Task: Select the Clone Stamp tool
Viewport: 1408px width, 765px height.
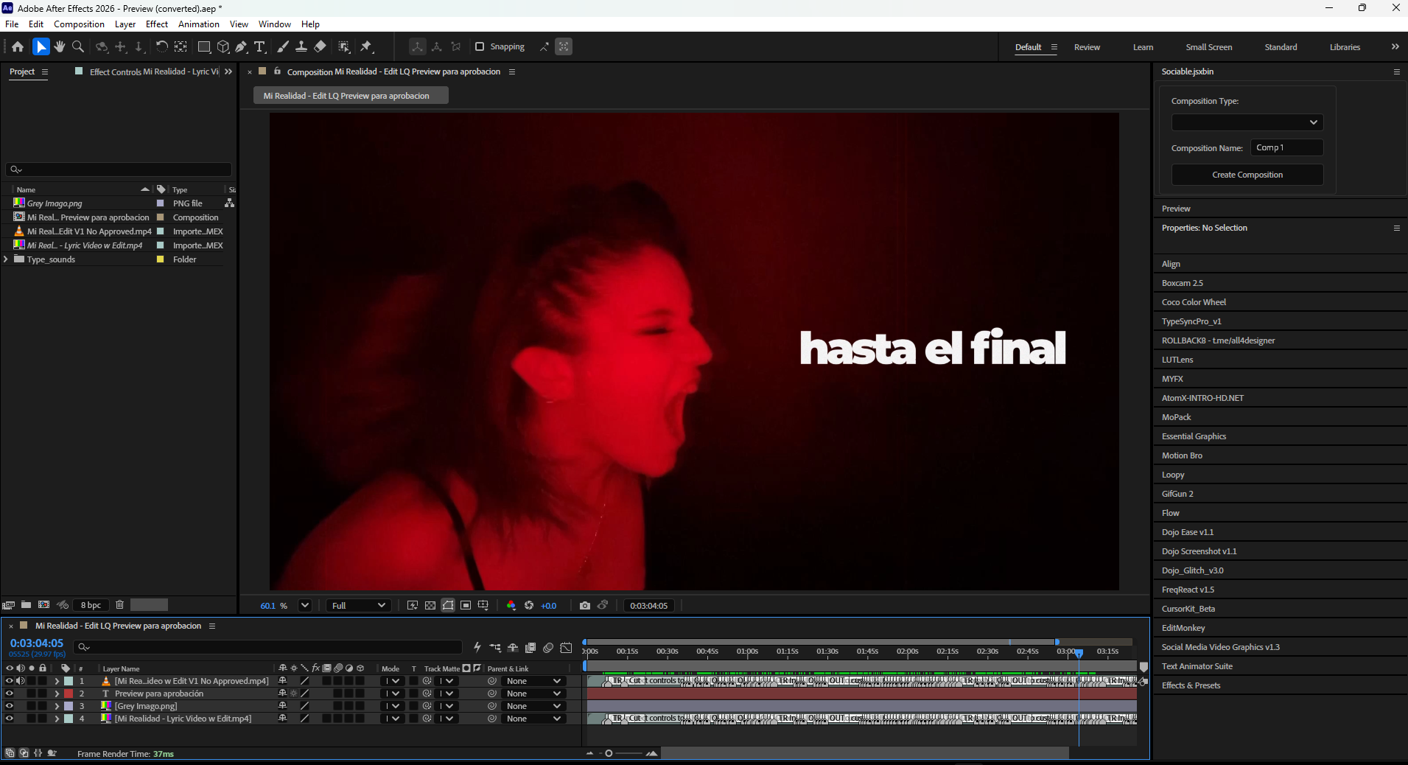Action: click(x=301, y=46)
